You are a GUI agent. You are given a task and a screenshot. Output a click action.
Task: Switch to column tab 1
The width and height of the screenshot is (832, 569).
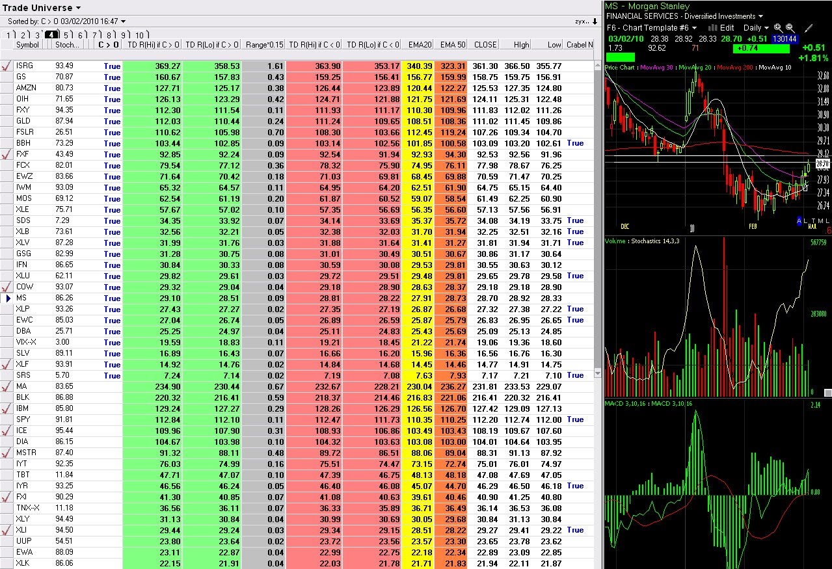coord(9,35)
